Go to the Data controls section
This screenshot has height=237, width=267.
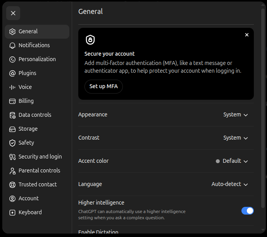[x=37, y=115]
